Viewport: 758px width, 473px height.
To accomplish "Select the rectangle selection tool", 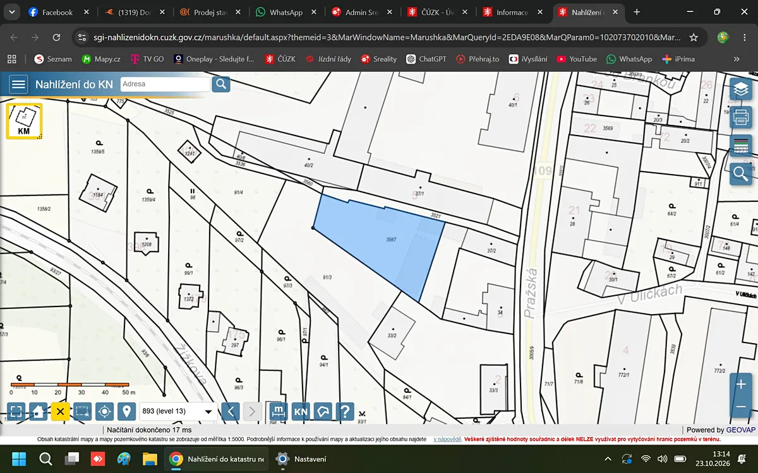I will coord(82,412).
